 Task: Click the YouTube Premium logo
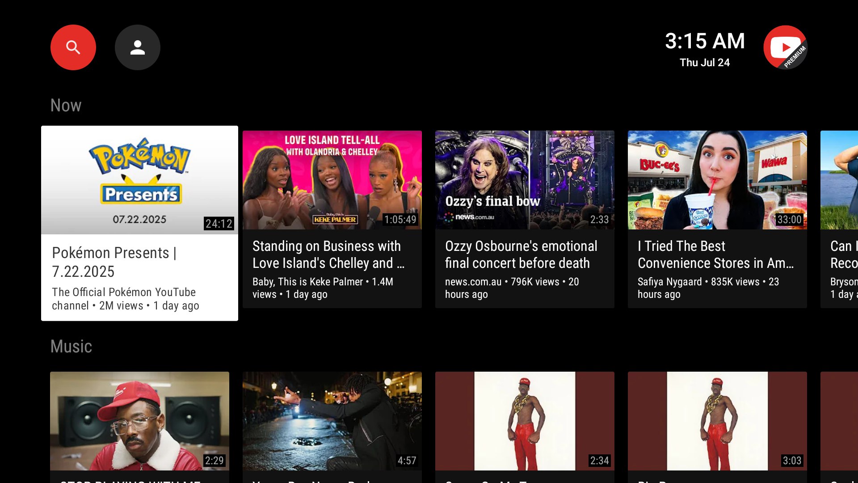[x=785, y=47]
